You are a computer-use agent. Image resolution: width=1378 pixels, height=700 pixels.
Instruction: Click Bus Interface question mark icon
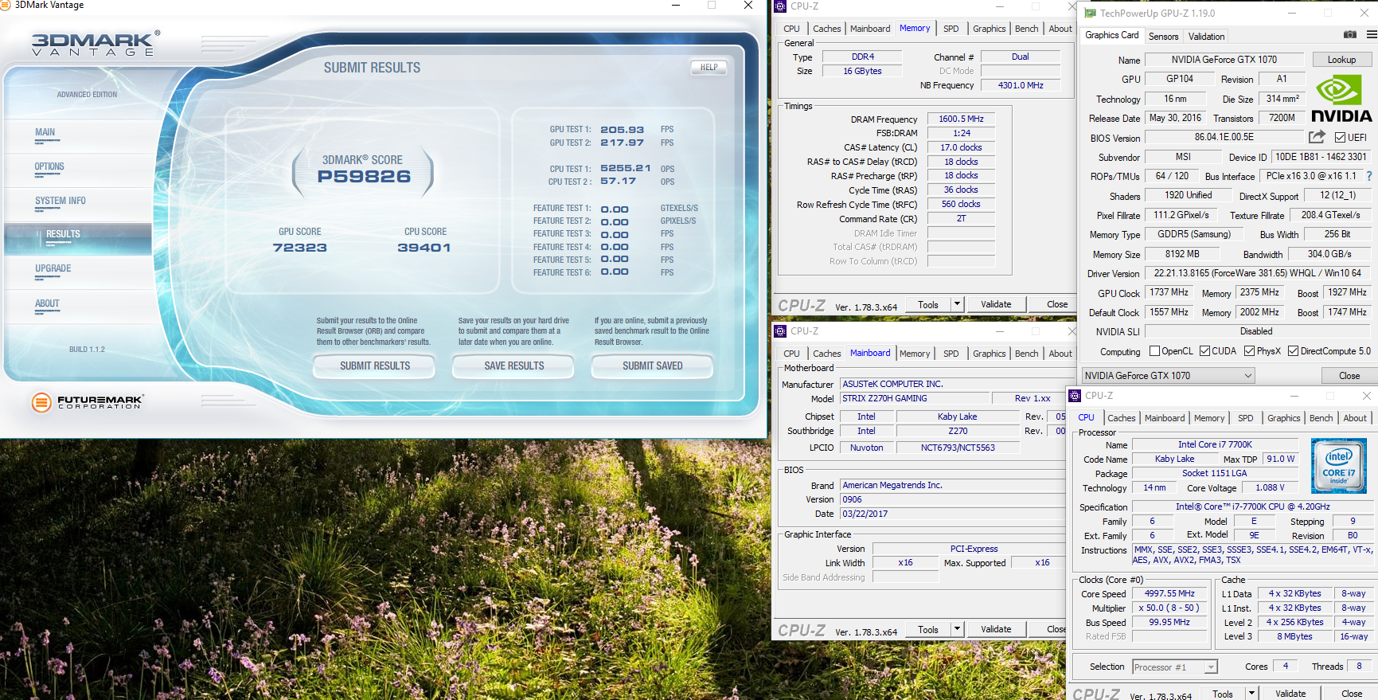click(x=1369, y=176)
